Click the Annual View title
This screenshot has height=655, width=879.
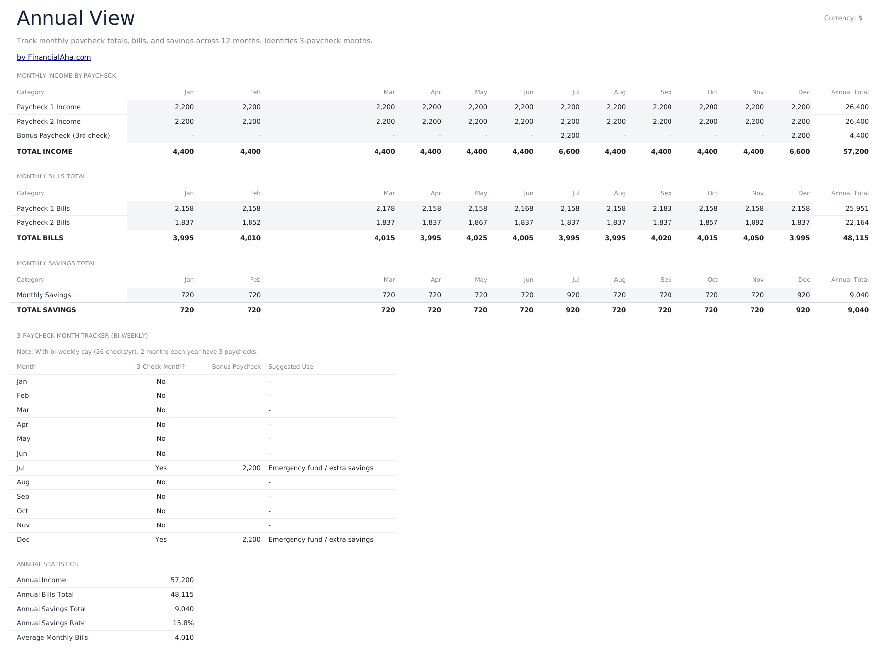pyautogui.click(x=76, y=18)
